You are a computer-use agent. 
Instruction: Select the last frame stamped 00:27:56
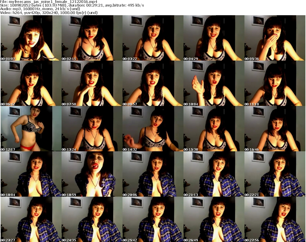pyautogui.click(x=275, y=219)
